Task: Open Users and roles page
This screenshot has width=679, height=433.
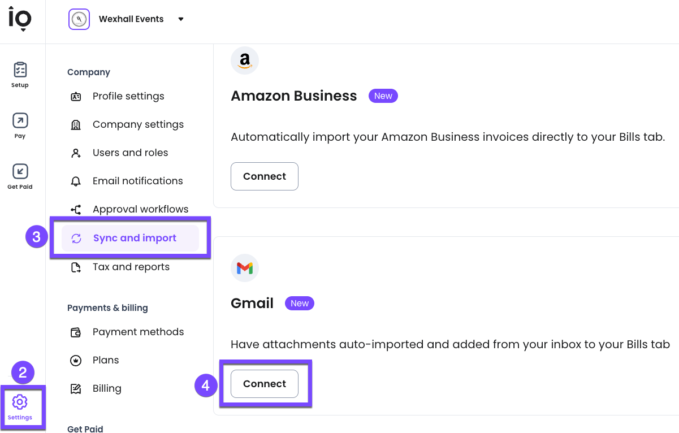Action: coord(130,153)
